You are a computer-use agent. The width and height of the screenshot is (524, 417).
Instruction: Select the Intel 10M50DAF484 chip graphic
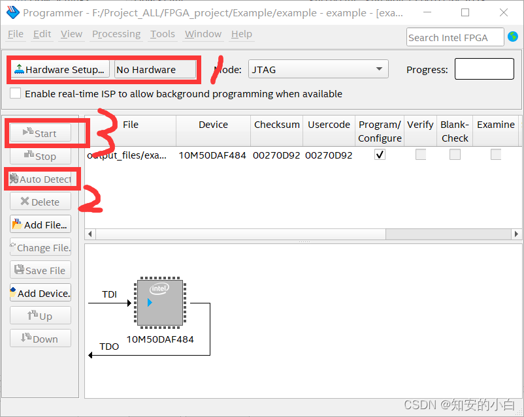tap(160, 303)
